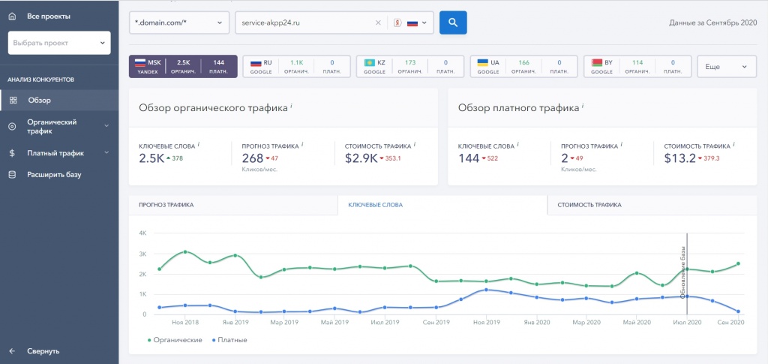
Task: Clear the domain field with X icon
Action: [378, 23]
